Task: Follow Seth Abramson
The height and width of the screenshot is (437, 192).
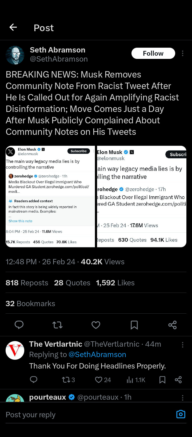Action: (153, 53)
